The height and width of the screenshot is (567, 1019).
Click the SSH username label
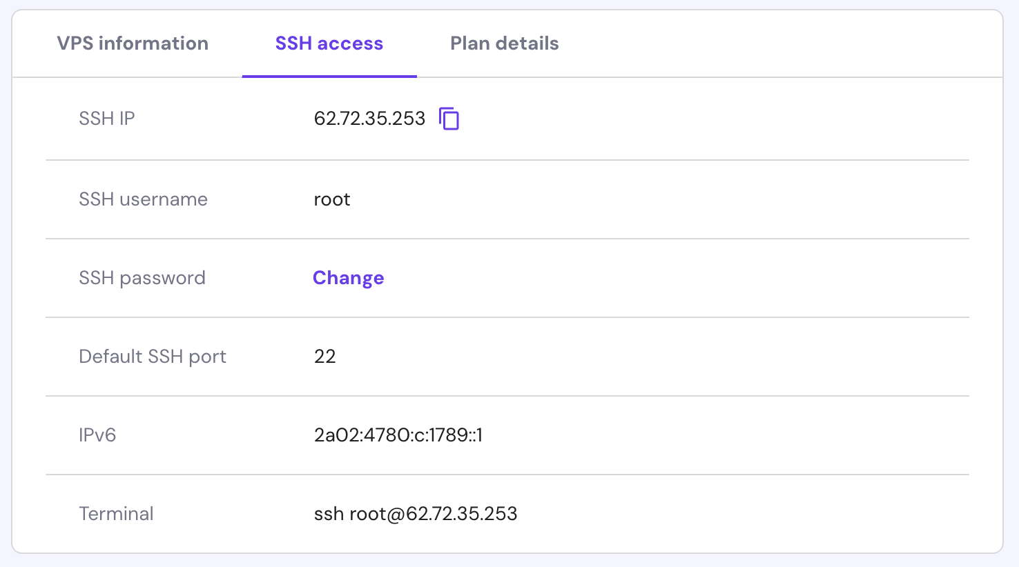point(143,199)
